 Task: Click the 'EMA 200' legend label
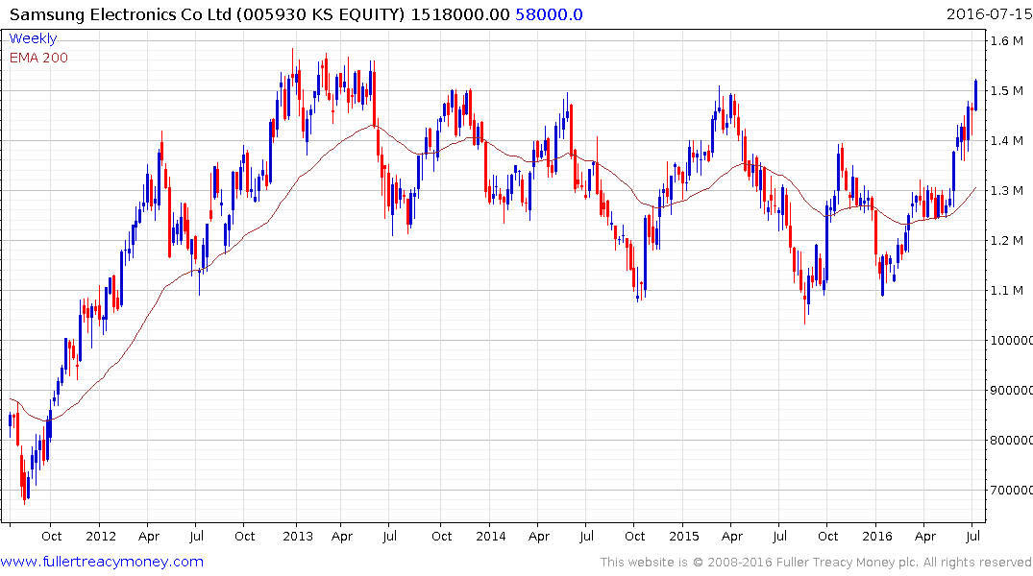click(x=38, y=58)
